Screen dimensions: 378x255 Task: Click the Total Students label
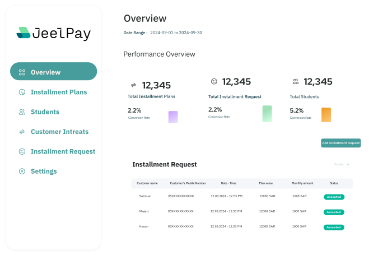coord(304,97)
